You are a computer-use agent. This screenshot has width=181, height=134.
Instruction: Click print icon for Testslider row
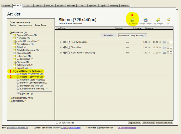(x=164, y=47)
